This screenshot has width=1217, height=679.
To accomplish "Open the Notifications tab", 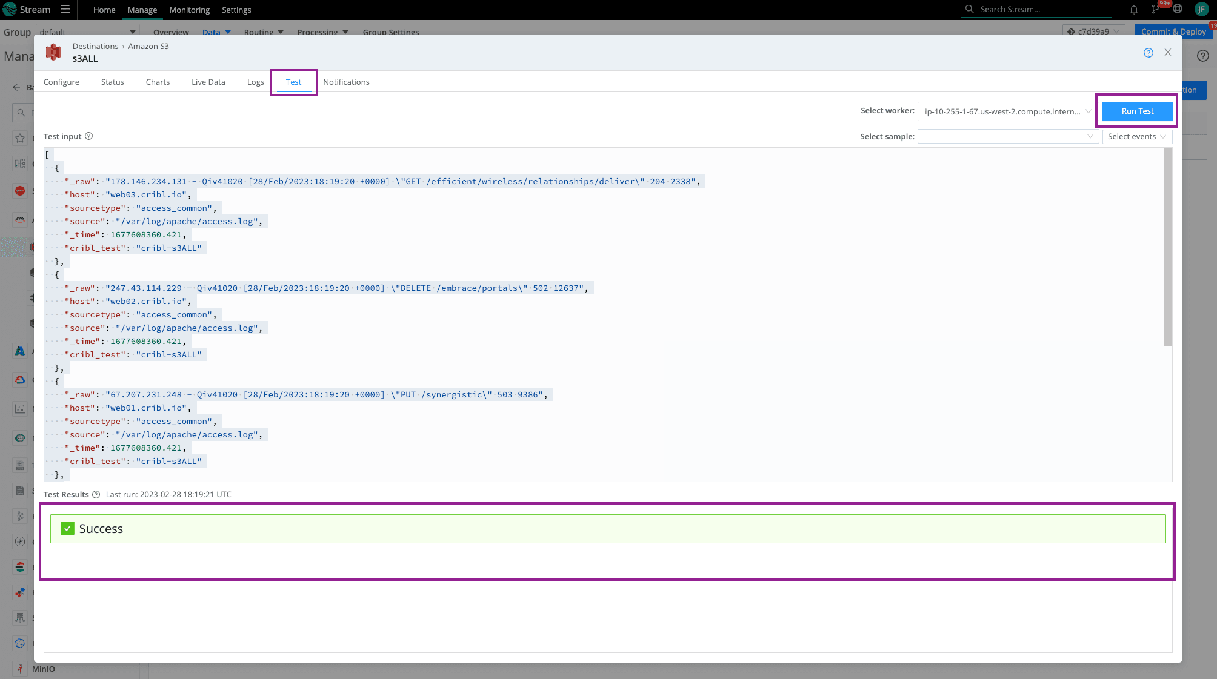I will [x=346, y=82].
